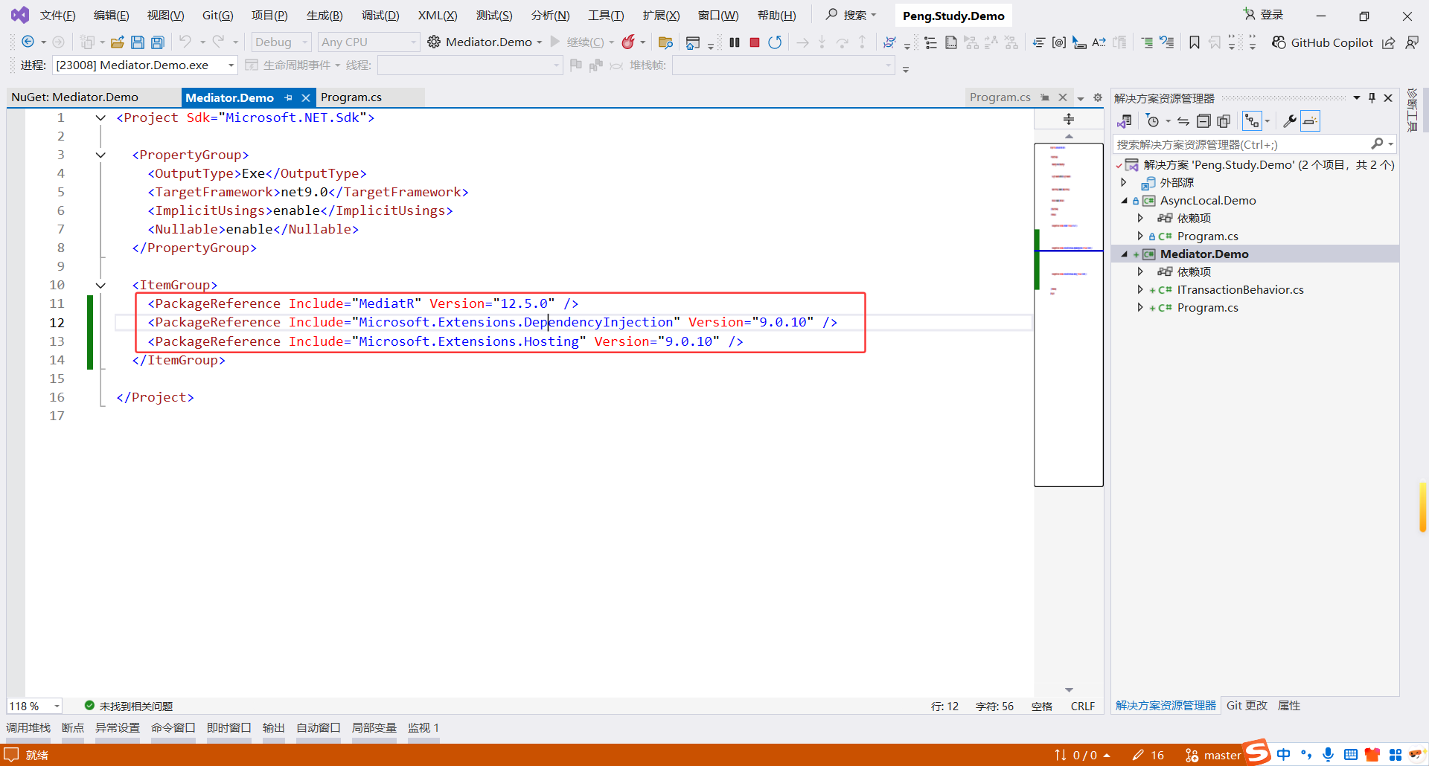Toggle Preview Selected Items in Solution Explorer
This screenshot has height=766, width=1429.
pos(1310,121)
